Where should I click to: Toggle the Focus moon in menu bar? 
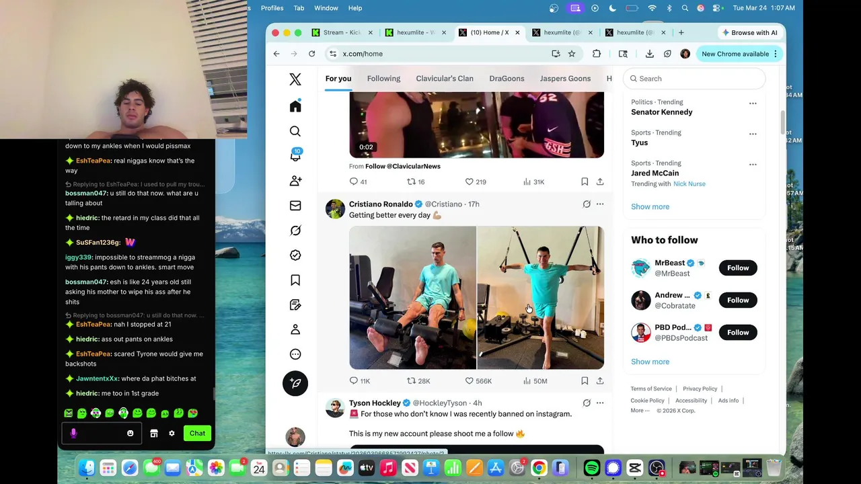point(613,8)
